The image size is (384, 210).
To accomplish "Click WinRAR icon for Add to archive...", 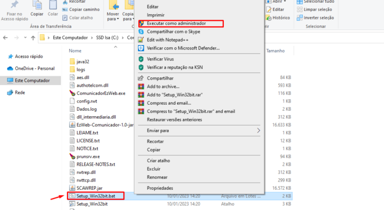I will (141, 87).
